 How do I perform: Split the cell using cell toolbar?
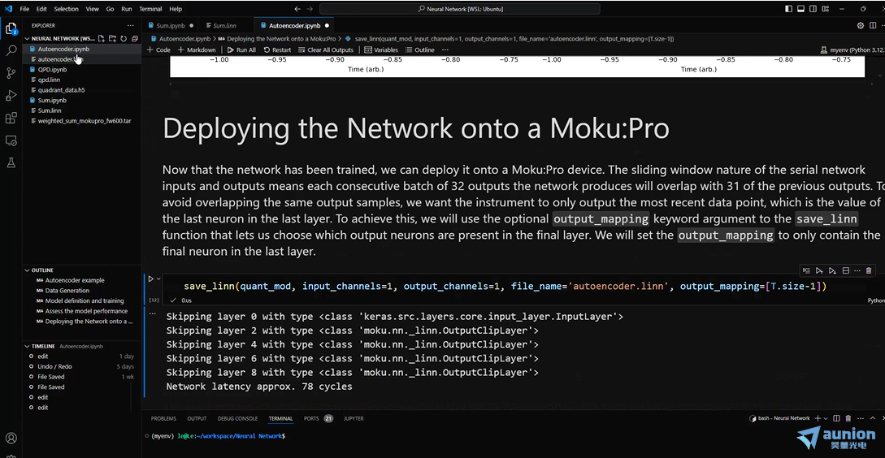(x=845, y=270)
